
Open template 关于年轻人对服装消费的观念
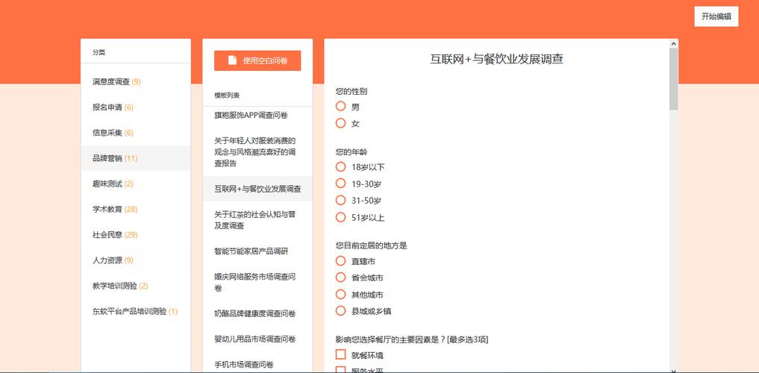[257, 152]
